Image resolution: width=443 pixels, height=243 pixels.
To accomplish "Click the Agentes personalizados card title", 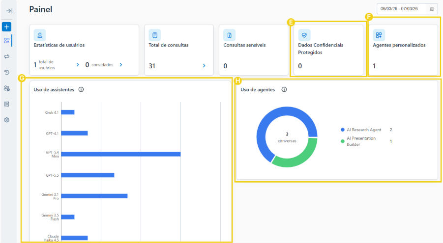I will [399, 45].
